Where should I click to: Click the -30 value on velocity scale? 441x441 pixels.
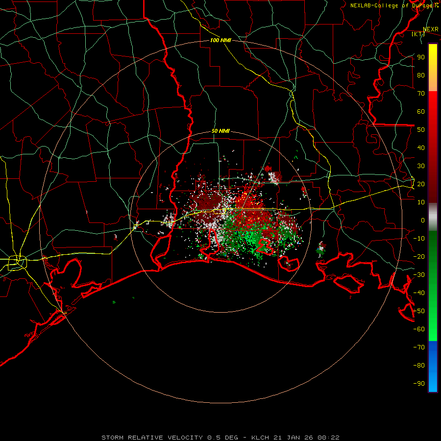pos(419,275)
